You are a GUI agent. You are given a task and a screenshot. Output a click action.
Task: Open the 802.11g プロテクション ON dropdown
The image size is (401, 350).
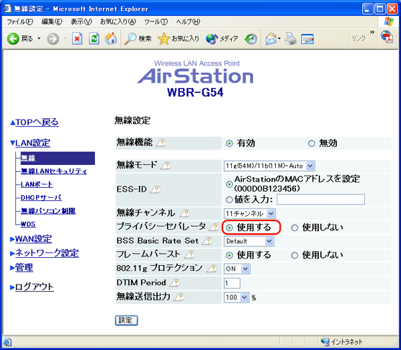[237, 269]
